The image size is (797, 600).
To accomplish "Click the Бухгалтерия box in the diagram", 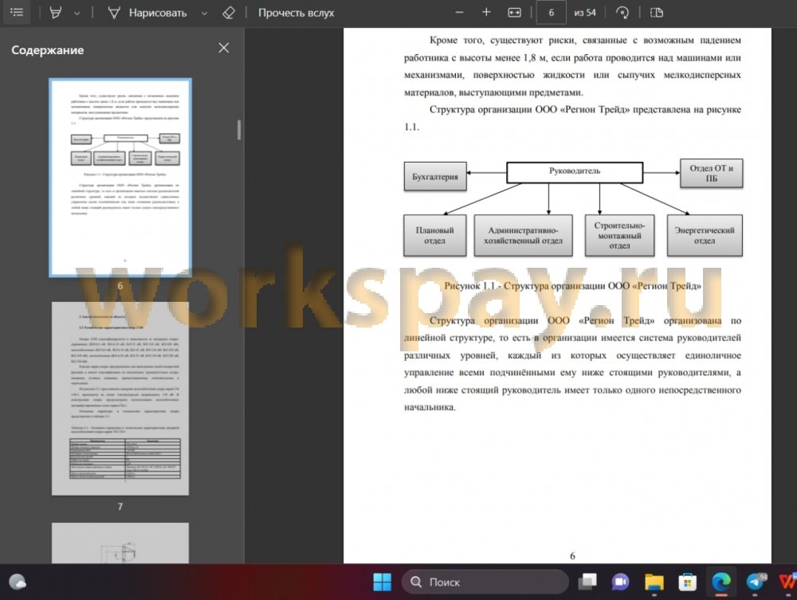I will click(435, 177).
